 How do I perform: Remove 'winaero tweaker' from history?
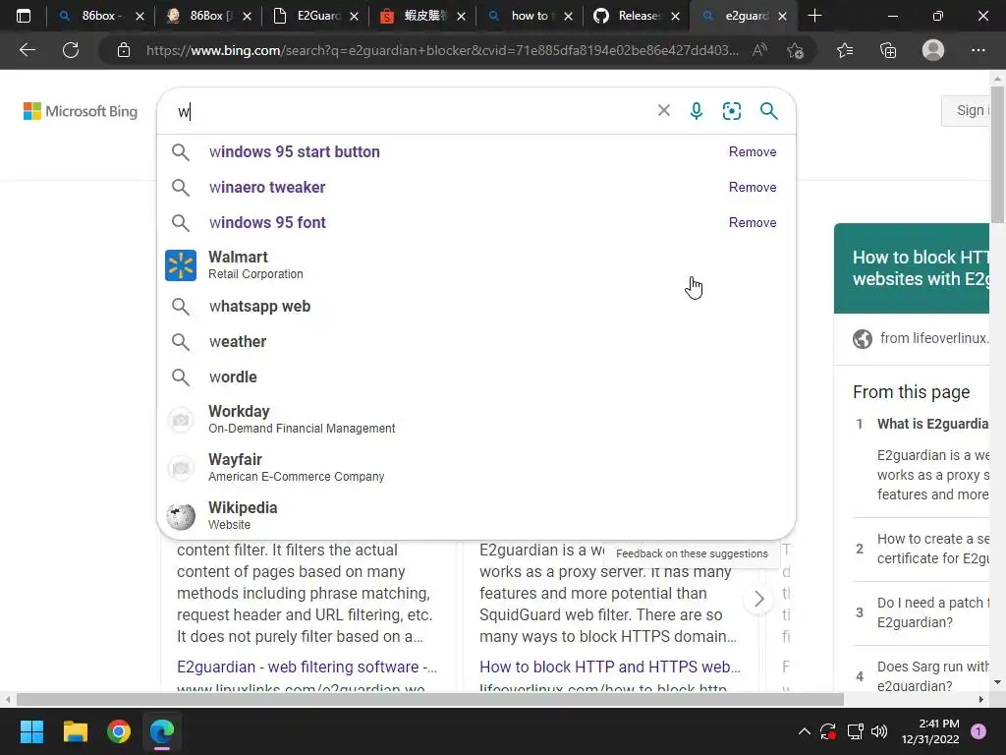(x=752, y=187)
